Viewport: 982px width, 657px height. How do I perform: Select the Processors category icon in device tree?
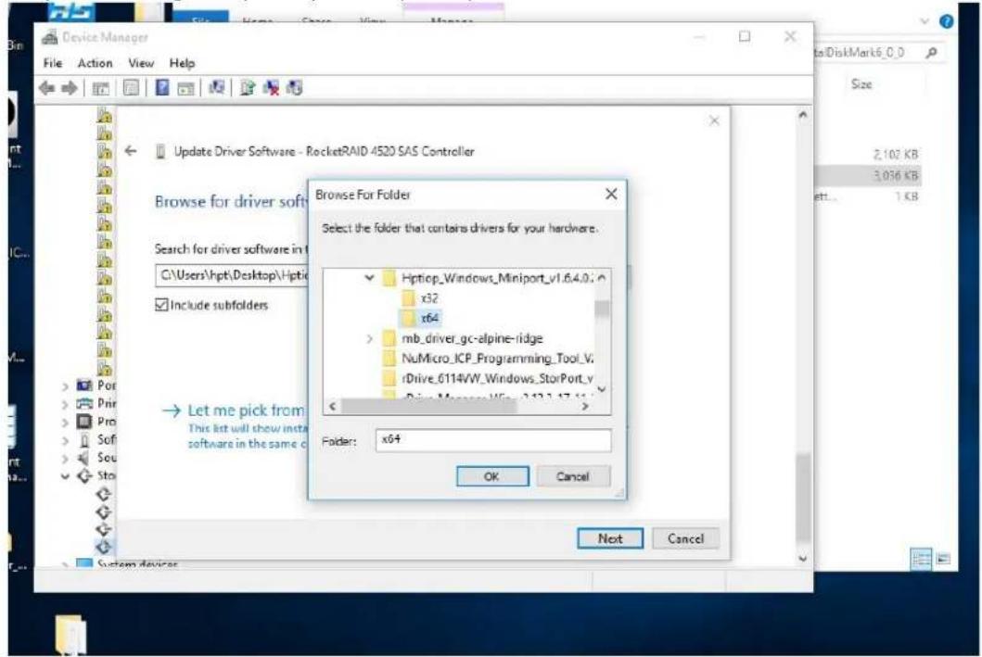[84, 421]
